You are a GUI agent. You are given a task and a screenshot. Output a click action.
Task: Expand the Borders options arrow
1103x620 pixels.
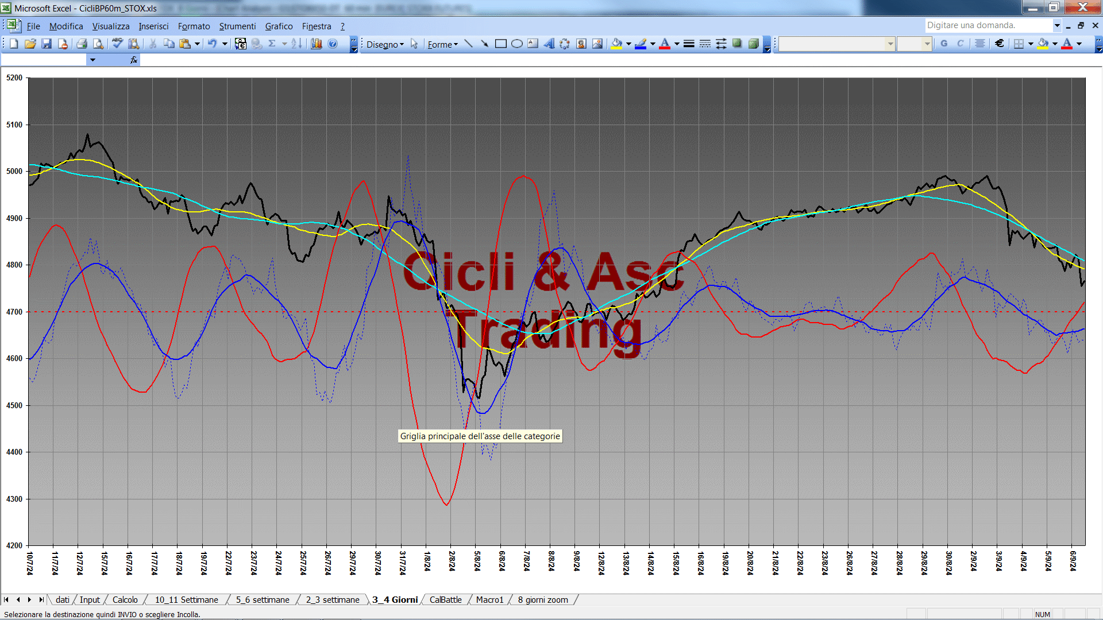1031,44
